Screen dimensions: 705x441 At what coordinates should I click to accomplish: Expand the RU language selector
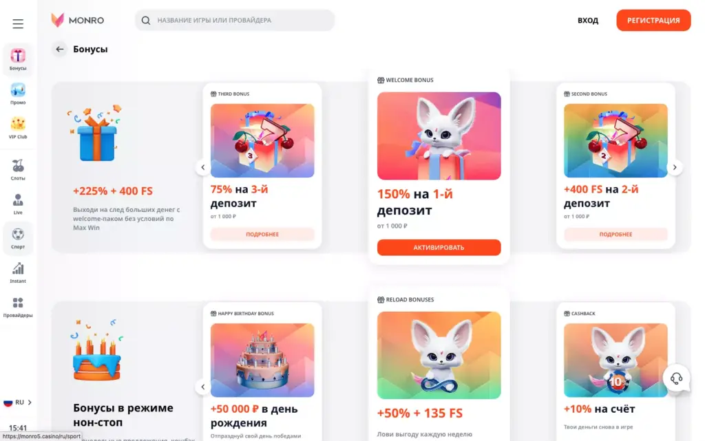(17, 402)
